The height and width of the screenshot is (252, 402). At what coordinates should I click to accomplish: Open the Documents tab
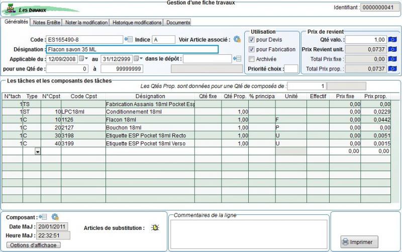point(178,23)
